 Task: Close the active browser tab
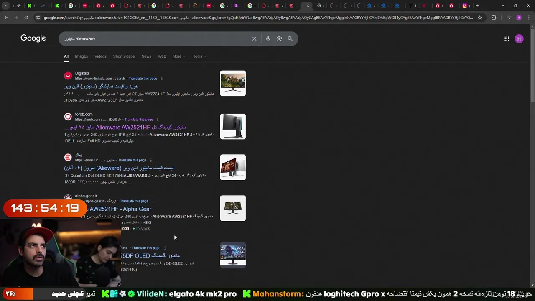[x=308, y=6]
